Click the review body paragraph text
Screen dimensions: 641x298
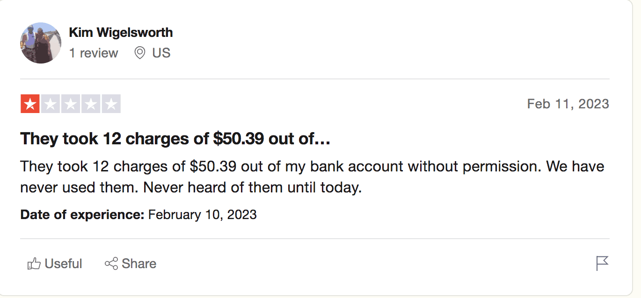[x=312, y=177]
